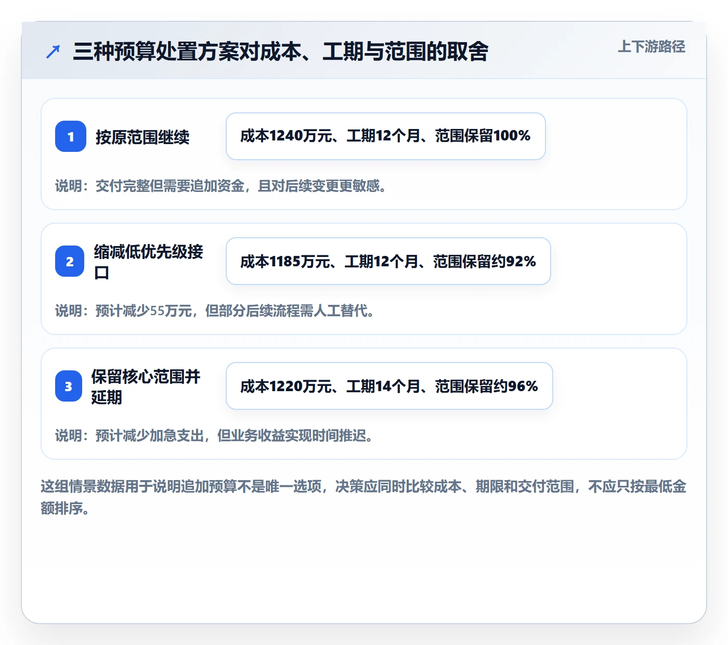Click the 成本1220万元 summary box
Viewport: 728px width, 645px height.
click(x=389, y=386)
